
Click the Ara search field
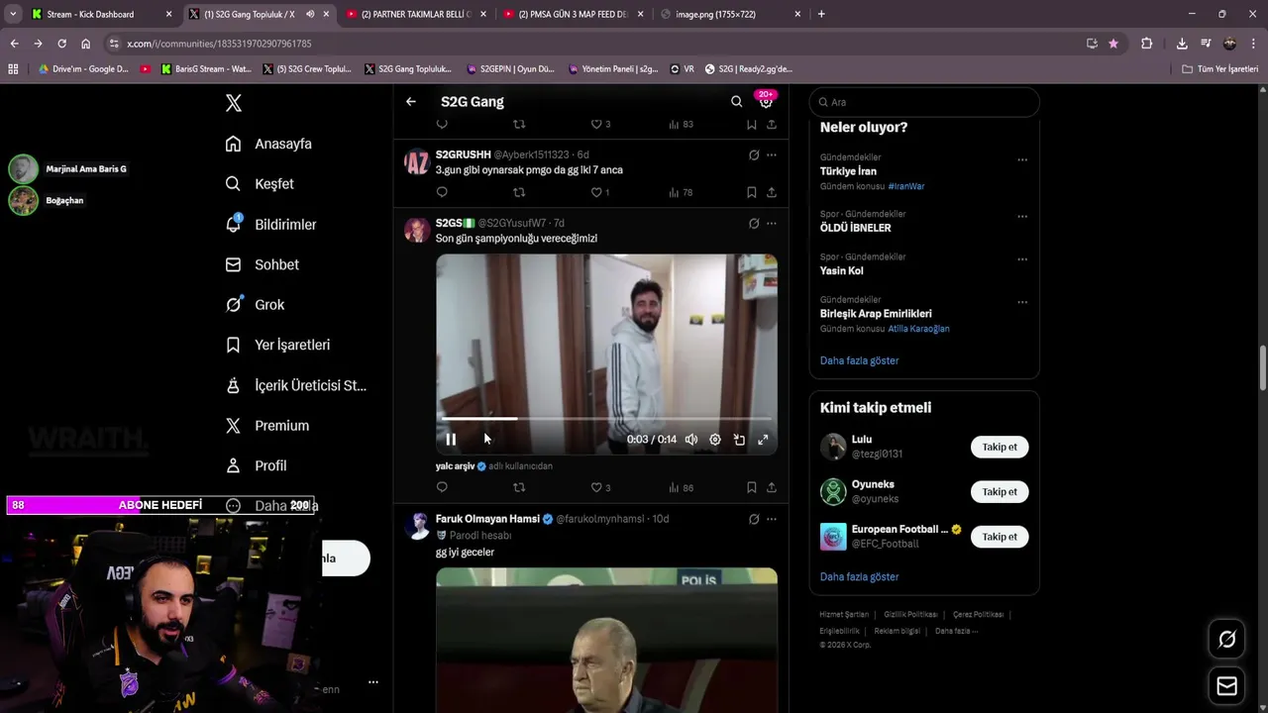(x=924, y=102)
